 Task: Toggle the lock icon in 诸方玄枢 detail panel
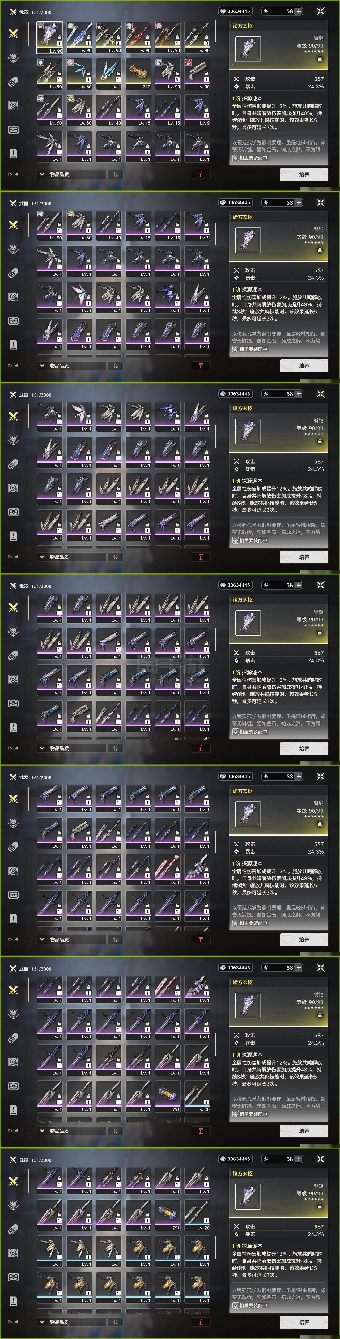click(320, 59)
